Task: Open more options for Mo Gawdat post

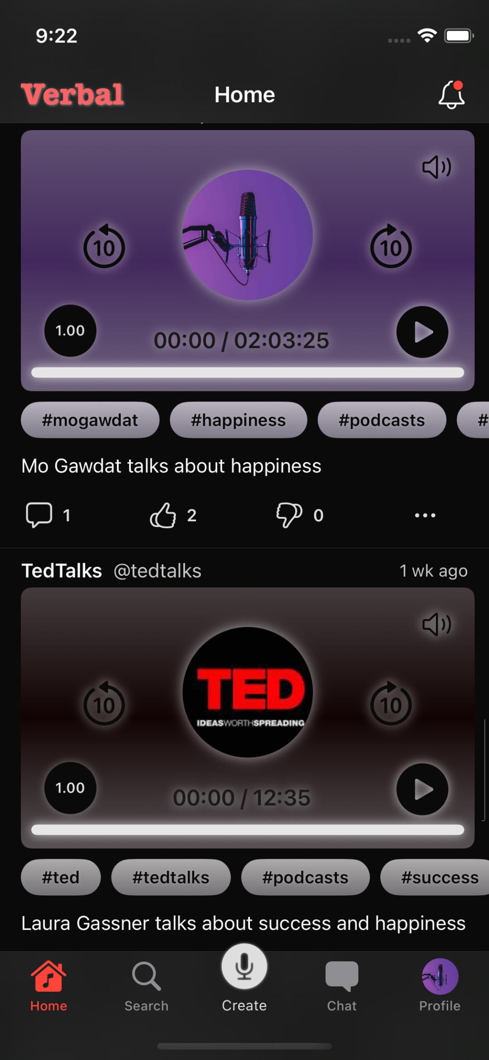Action: click(425, 515)
